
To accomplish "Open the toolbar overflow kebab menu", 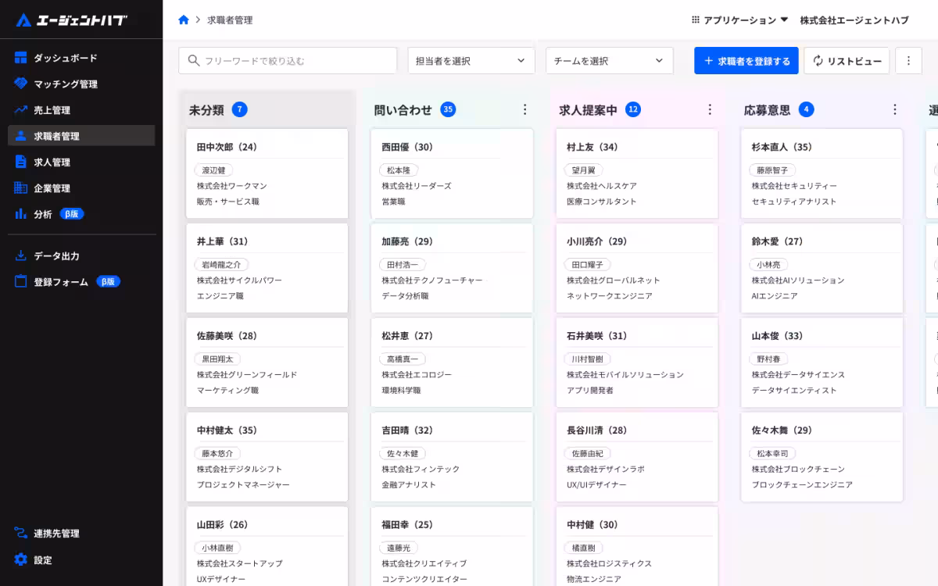I will pos(908,60).
